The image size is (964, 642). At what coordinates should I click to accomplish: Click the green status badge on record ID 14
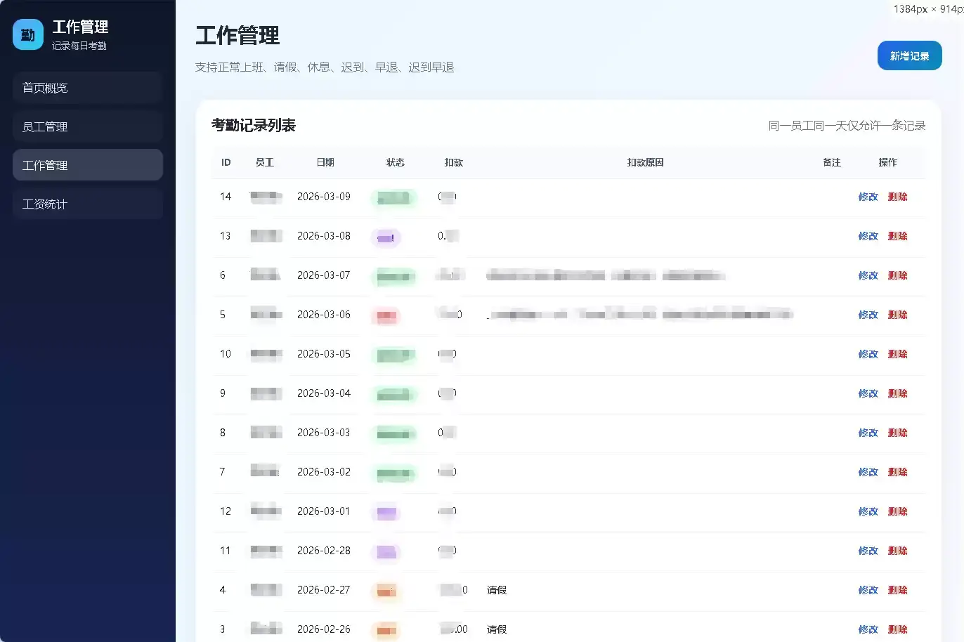pos(394,198)
